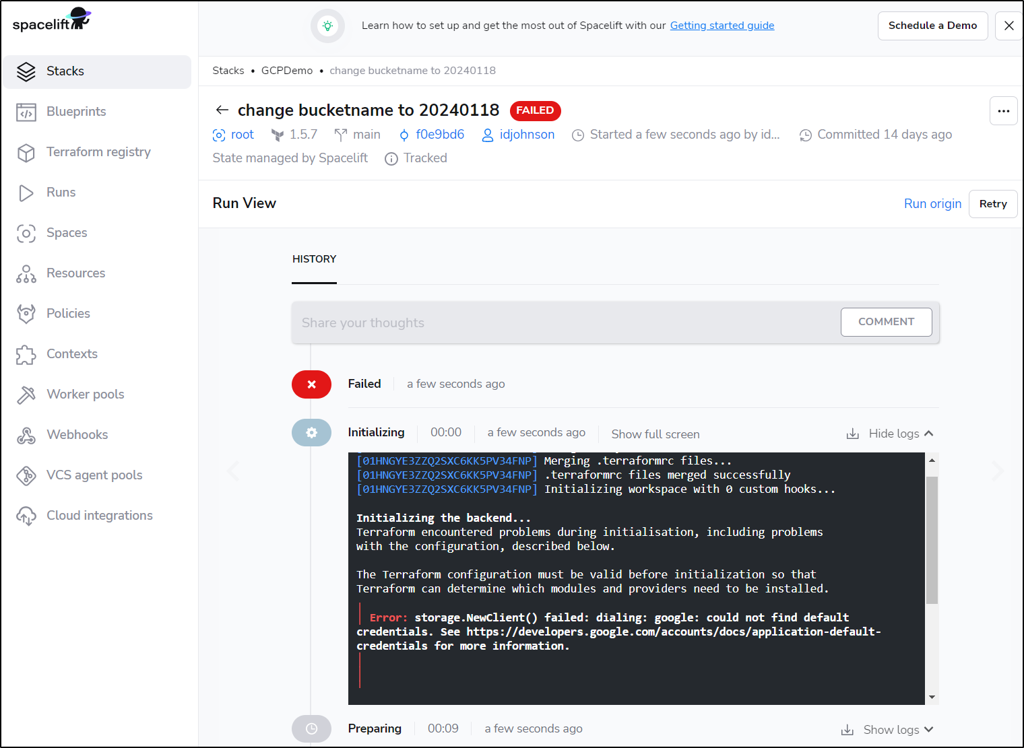The image size is (1024, 748).
Task: Click the Stacks layers icon
Action: click(x=26, y=71)
